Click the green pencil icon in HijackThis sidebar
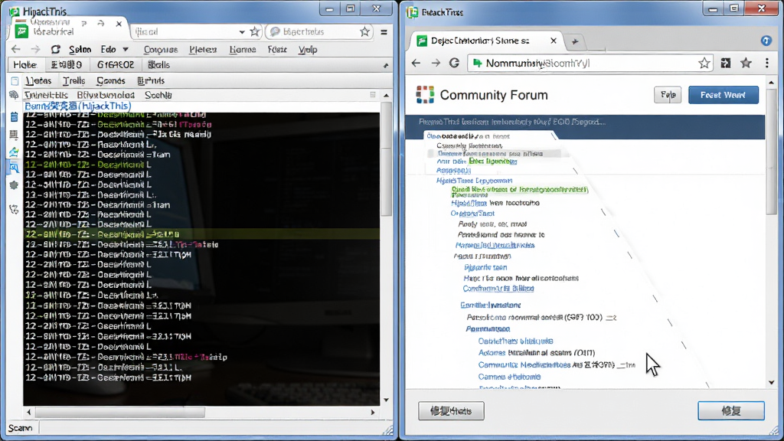Viewport: 784px width, 441px height. click(14, 151)
